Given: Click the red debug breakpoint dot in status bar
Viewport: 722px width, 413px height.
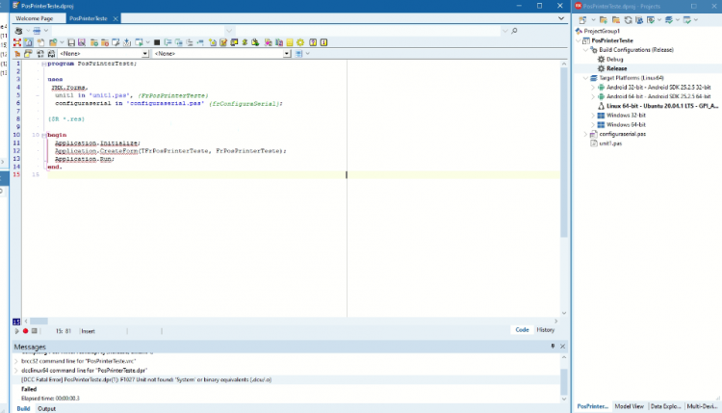Looking at the screenshot, I should click(25, 331).
